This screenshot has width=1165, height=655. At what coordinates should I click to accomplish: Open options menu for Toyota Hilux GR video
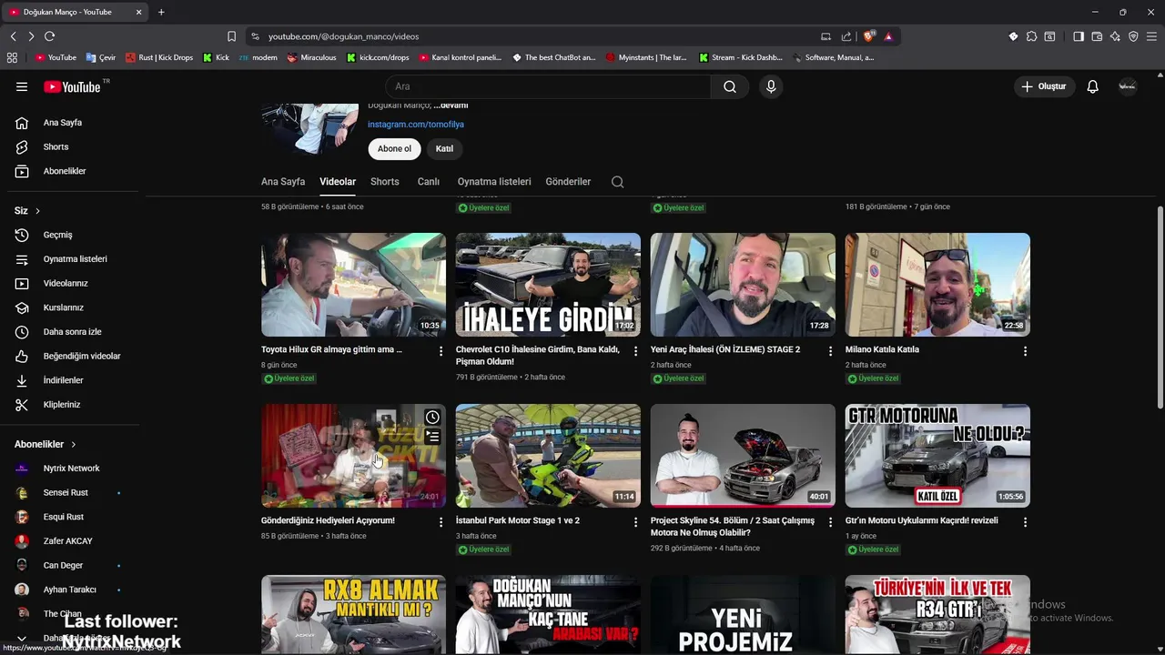[x=441, y=351]
